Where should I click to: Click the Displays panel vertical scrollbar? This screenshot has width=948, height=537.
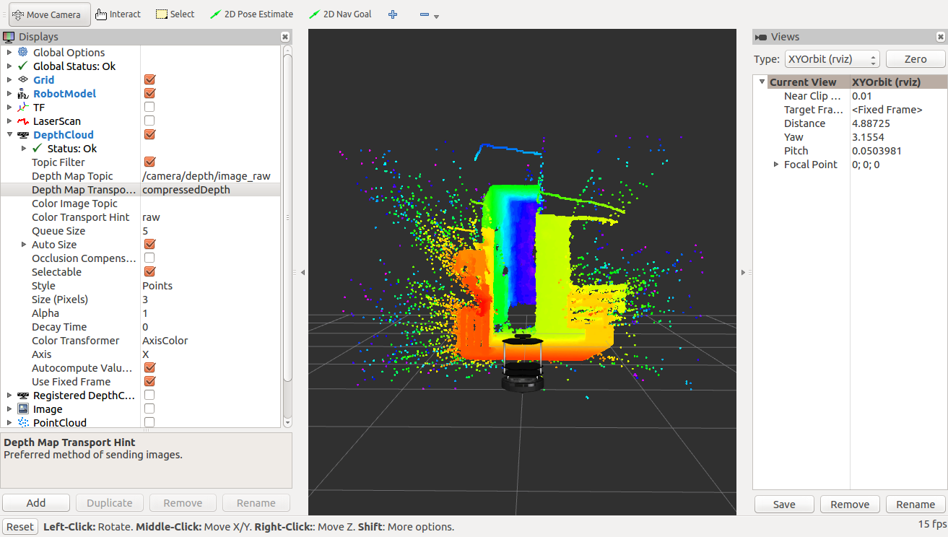pos(287,217)
